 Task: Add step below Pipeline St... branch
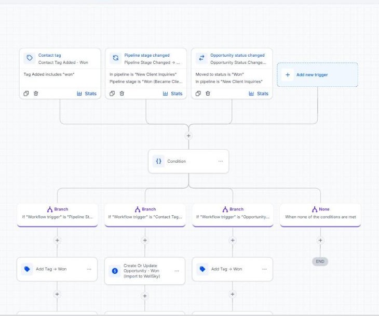pyautogui.click(x=57, y=240)
